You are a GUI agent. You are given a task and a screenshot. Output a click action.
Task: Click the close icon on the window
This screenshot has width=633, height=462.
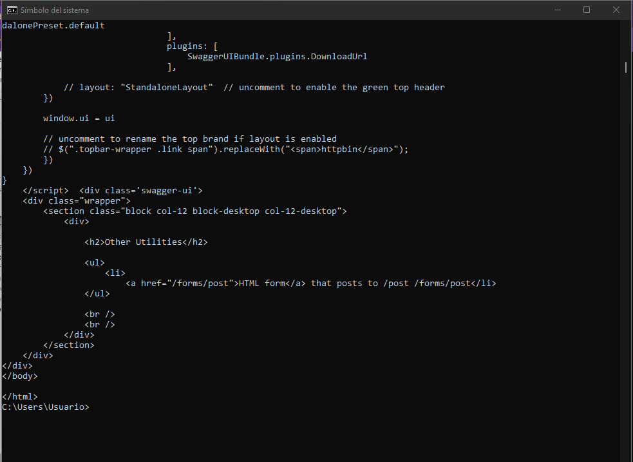click(x=616, y=10)
